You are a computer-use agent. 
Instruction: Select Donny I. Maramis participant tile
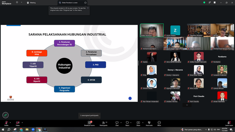(175, 70)
